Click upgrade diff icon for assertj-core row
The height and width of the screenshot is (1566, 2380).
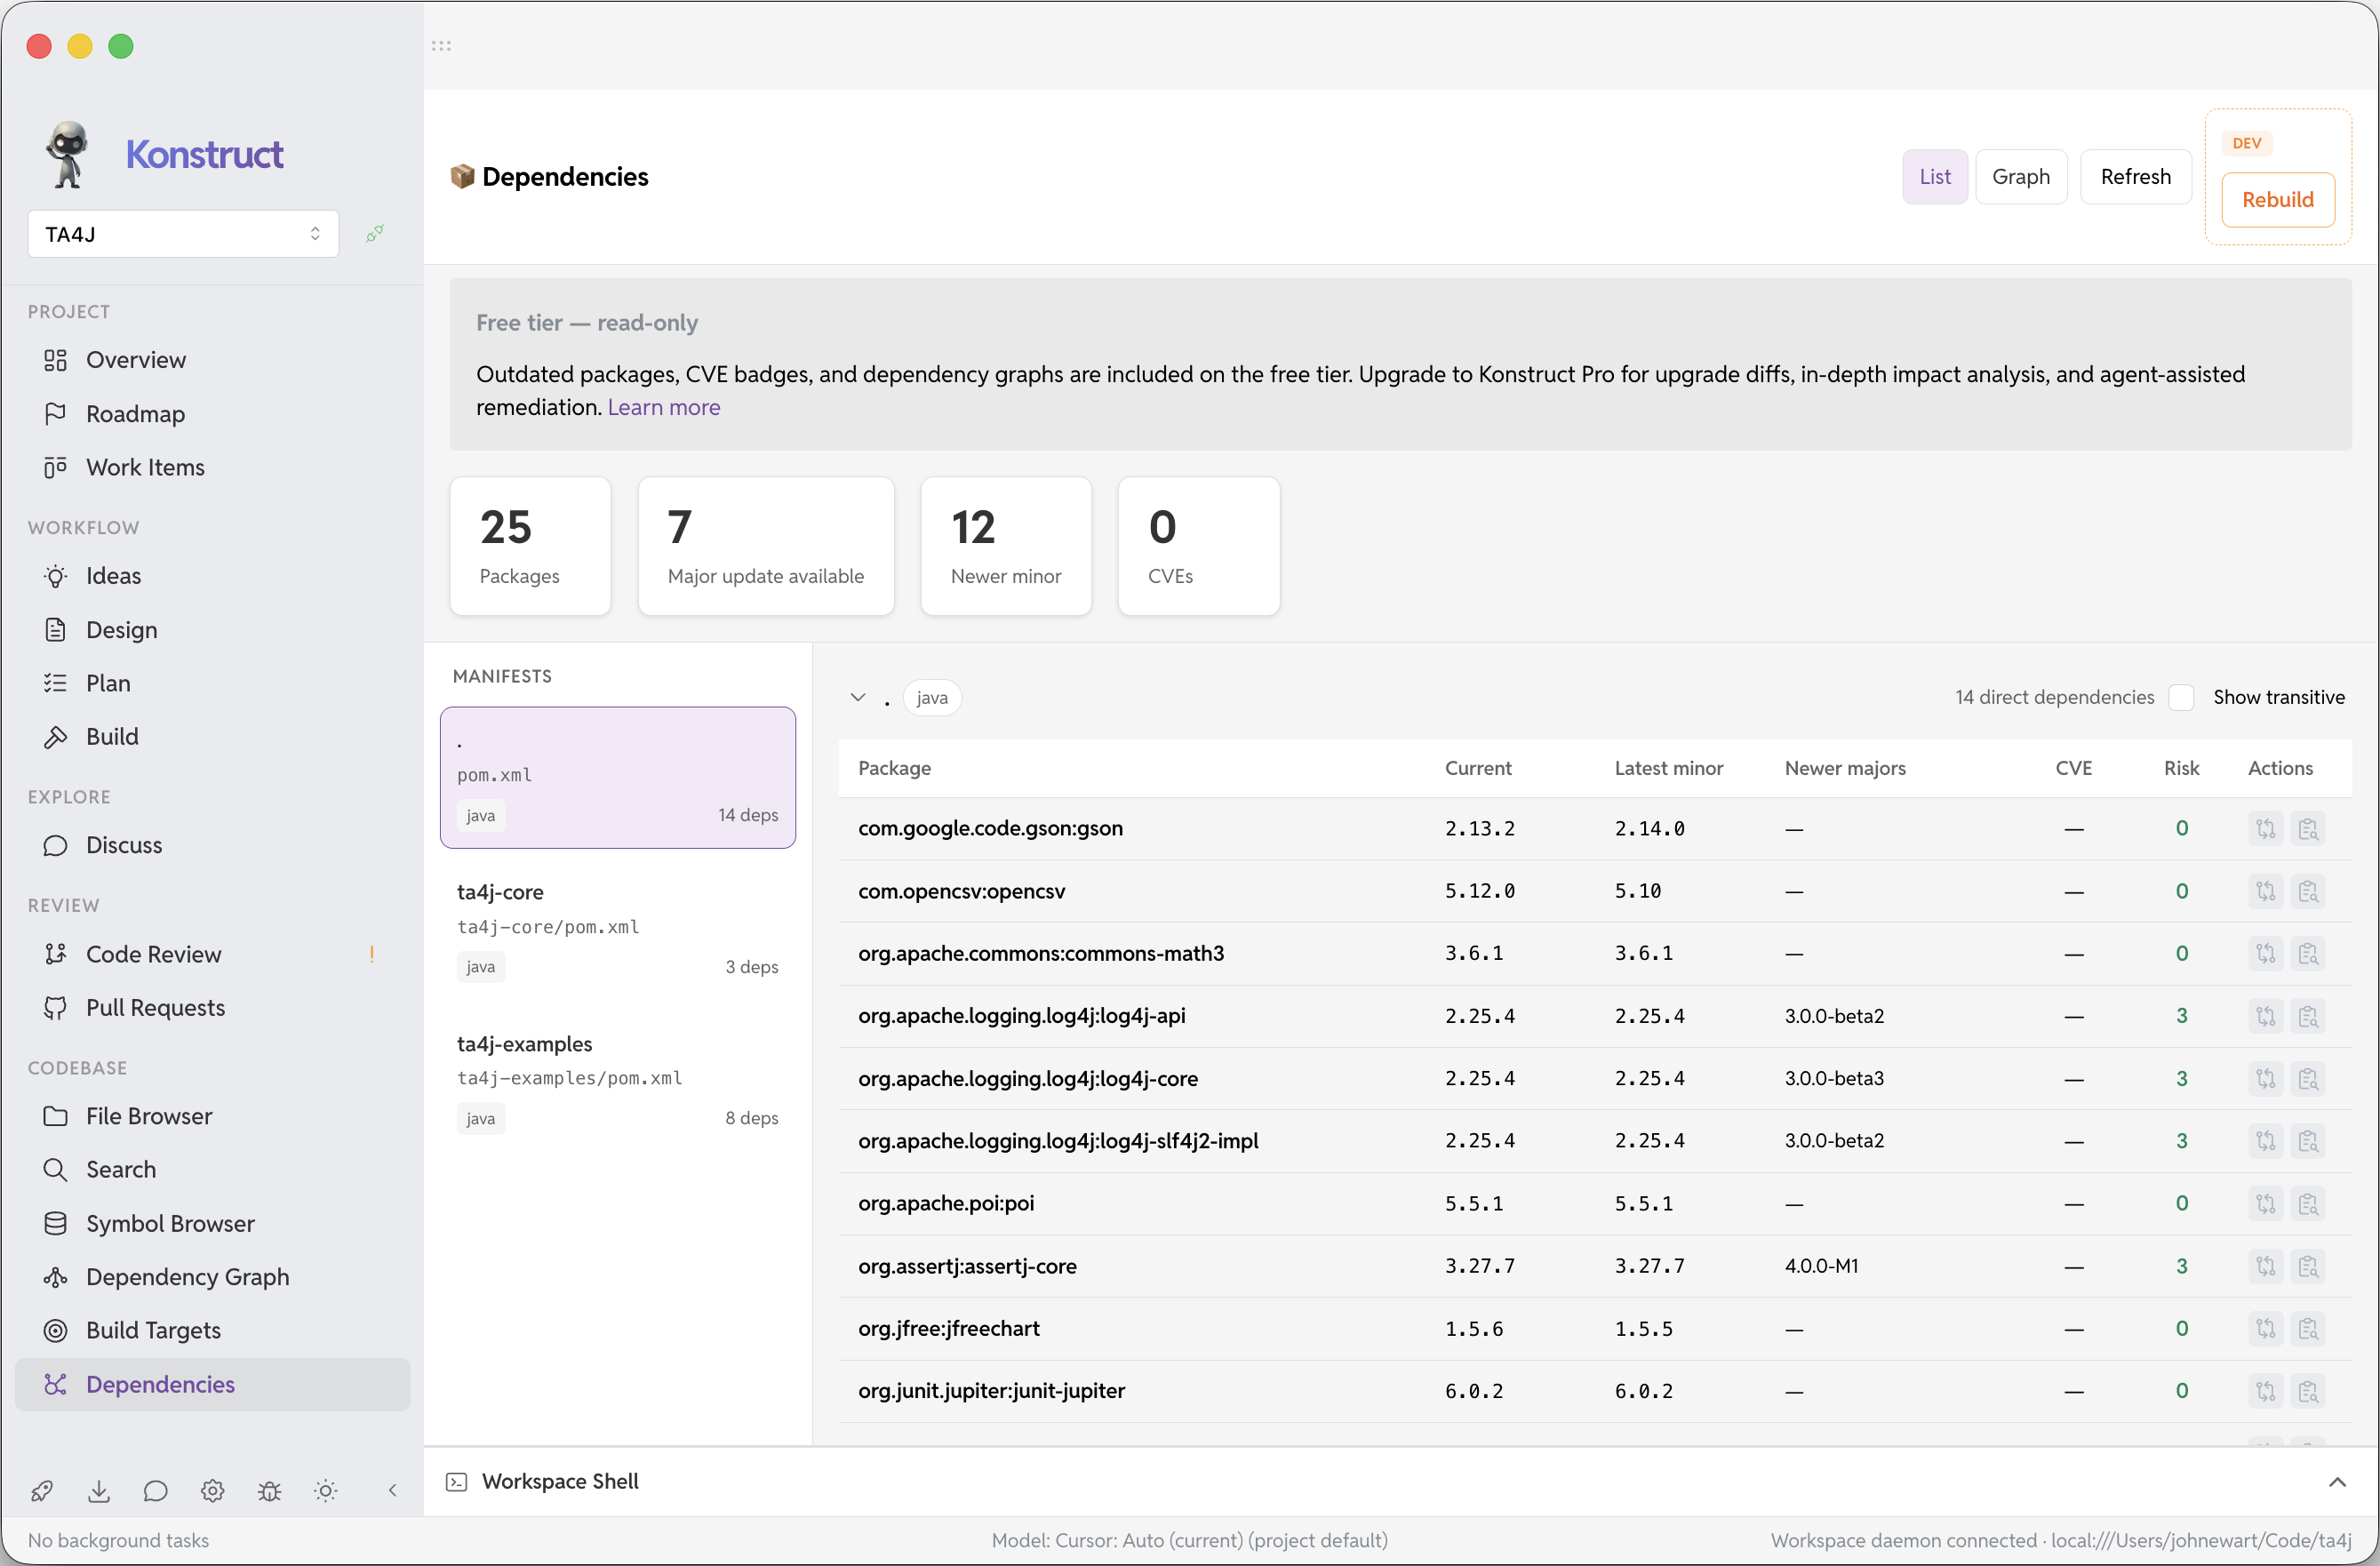click(2266, 1266)
